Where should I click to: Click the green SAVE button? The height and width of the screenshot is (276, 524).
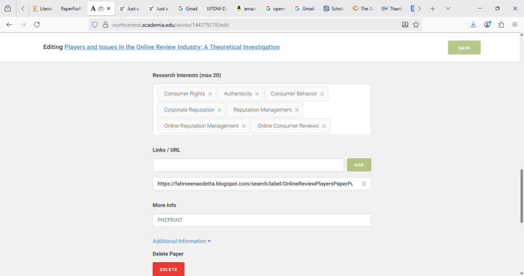[464, 48]
